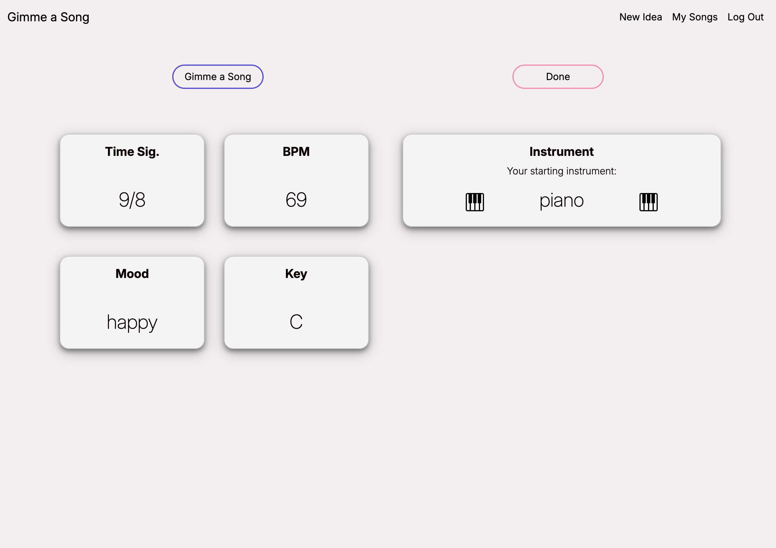Click the happy mood value
Image resolution: width=776 pixels, height=548 pixels.
132,322
